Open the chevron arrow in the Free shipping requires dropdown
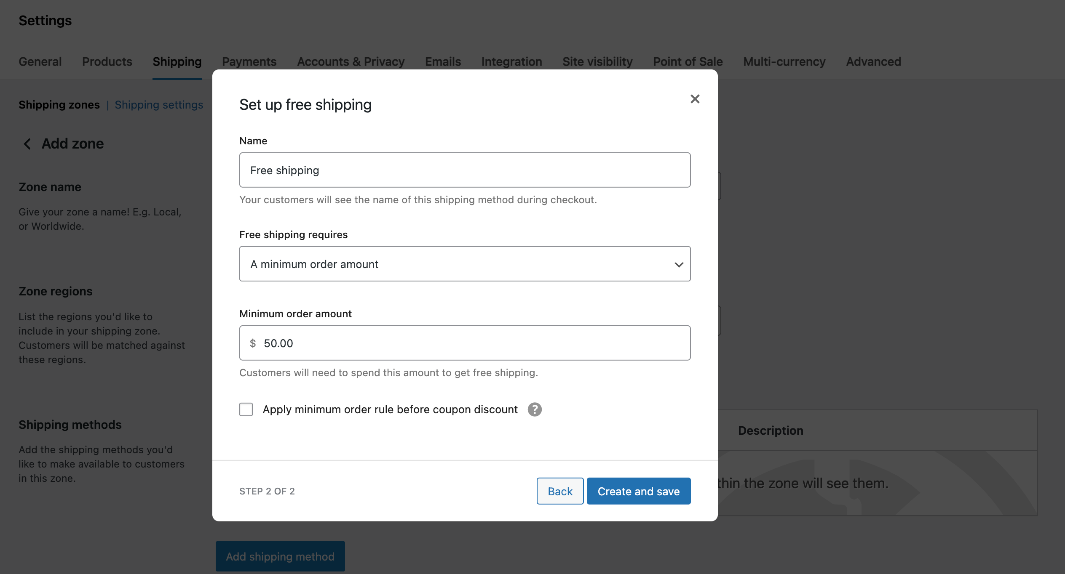Image resolution: width=1065 pixels, height=574 pixels. pyautogui.click(x=679, y=264)
